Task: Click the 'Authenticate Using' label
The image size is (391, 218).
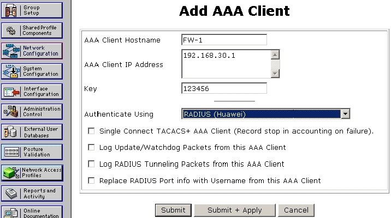Action: coord(119,114)
